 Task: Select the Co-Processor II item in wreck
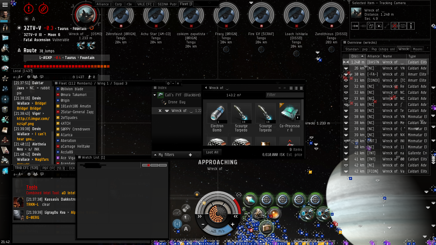coord(290,117)
